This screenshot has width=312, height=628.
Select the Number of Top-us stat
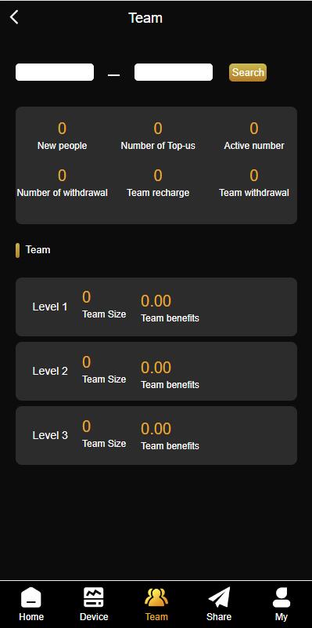pos(158,136)
